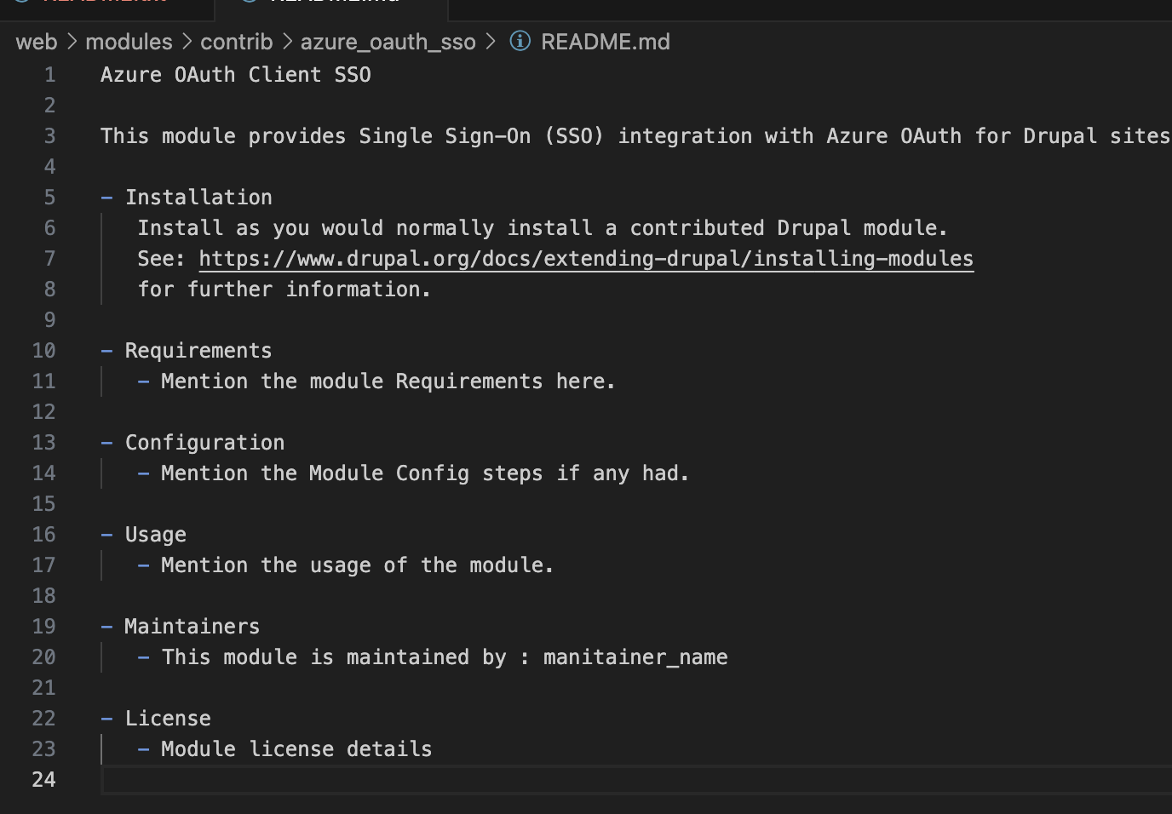Switch to the red error README tab
The image size is (1172, 814).
pos(106,4)
